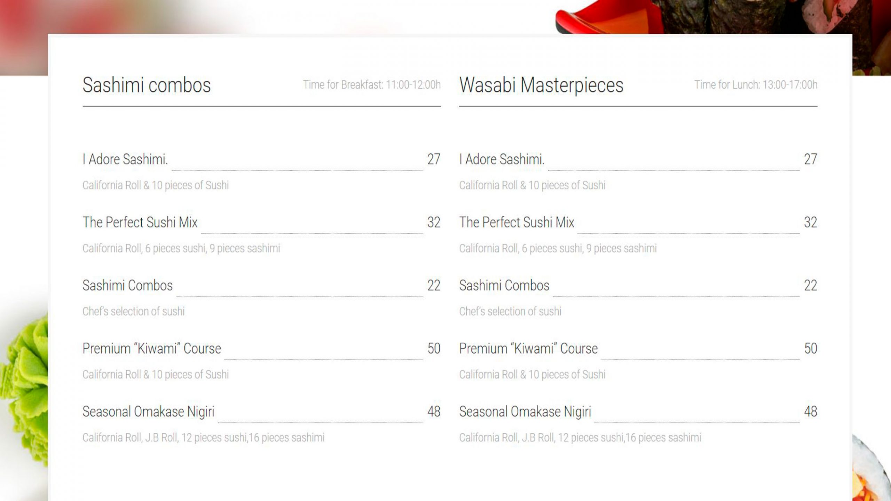The image size is (891, 501).
Task: Pick Premium "Kiwami" Course under Wasabi Masterpieces
Action: tap(528, 349)
